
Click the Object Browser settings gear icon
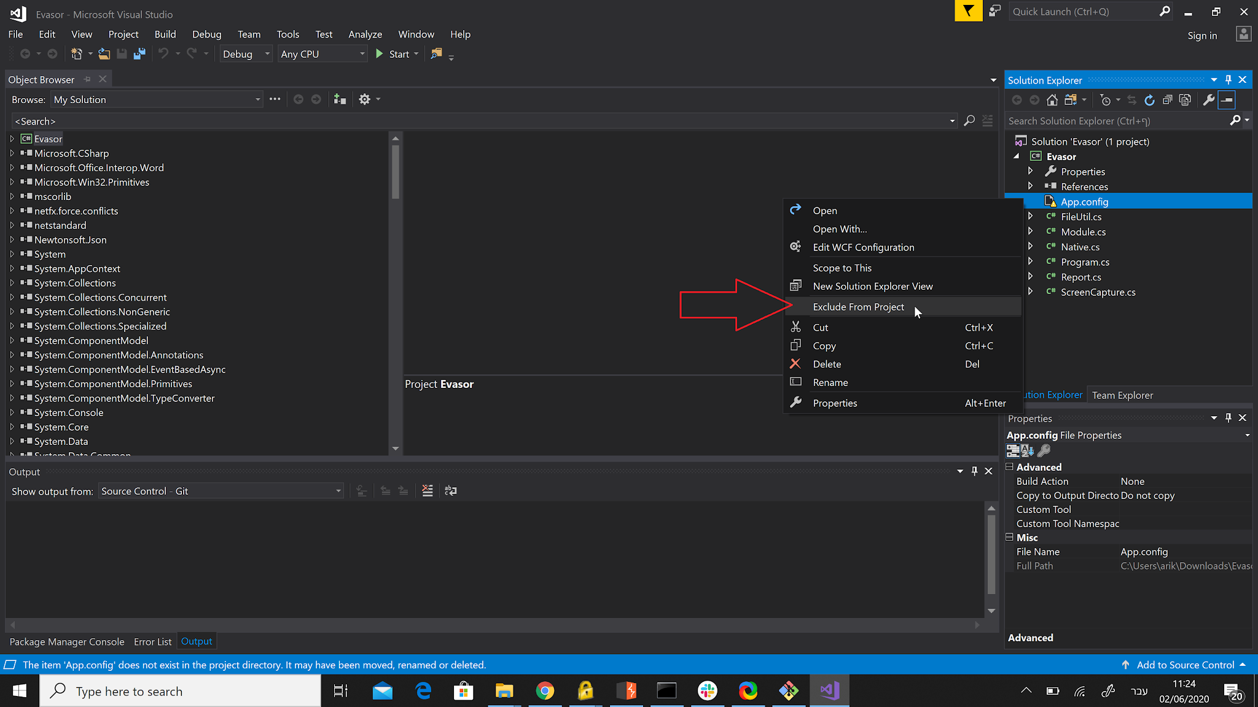364,99
